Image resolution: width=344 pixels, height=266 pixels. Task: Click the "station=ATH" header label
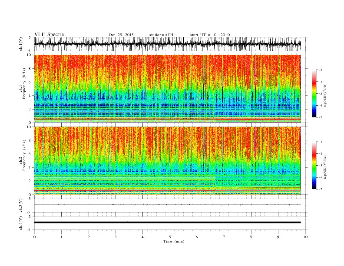(161, 35)
